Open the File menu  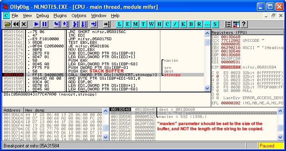[x=15, y=16]
